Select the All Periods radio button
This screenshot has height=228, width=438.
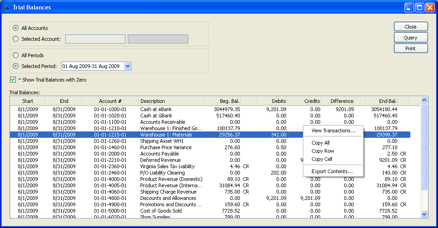pos(16,55)
